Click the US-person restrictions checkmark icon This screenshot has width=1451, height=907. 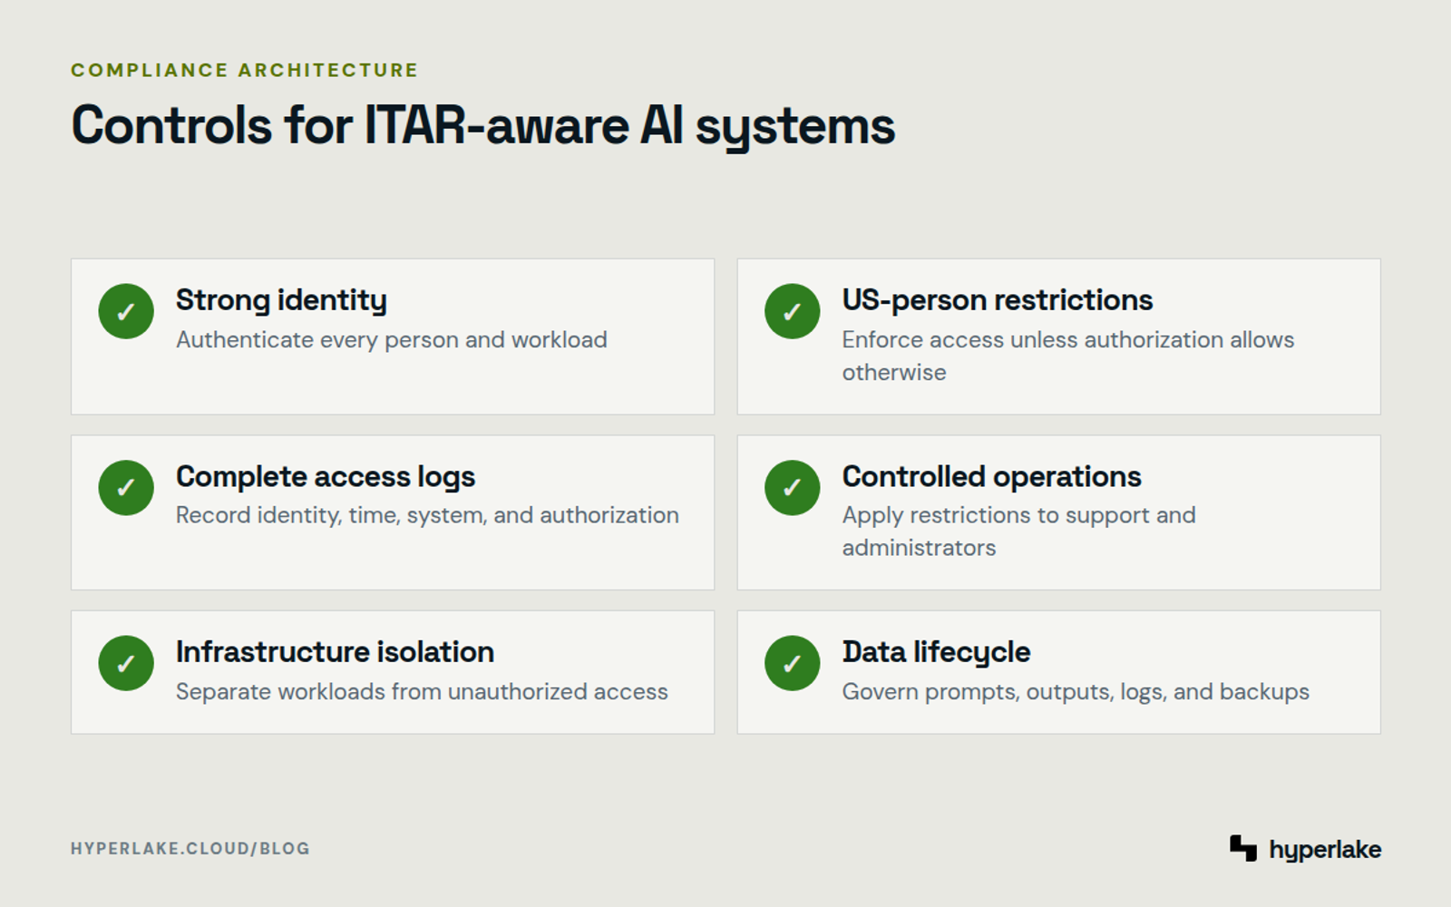pyautogui.click(x=792, y=311)
